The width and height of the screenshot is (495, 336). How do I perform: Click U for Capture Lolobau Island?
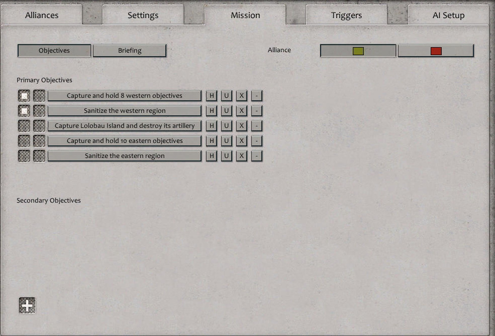click(226, 126)
